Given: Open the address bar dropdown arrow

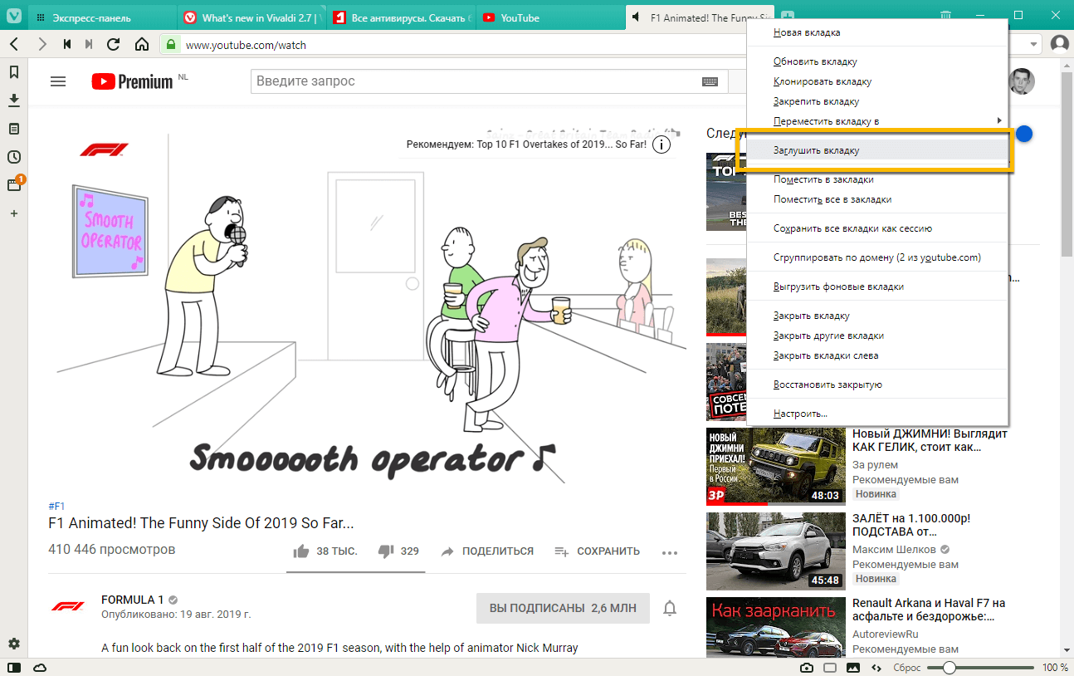Looking at the screenshot, I should [1033, 44].
